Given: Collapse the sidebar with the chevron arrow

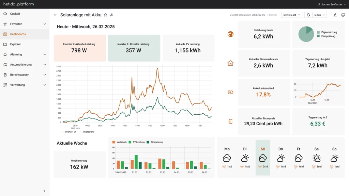Looking at the screenshot, I should pyautogui.click(x=44, y=191).
